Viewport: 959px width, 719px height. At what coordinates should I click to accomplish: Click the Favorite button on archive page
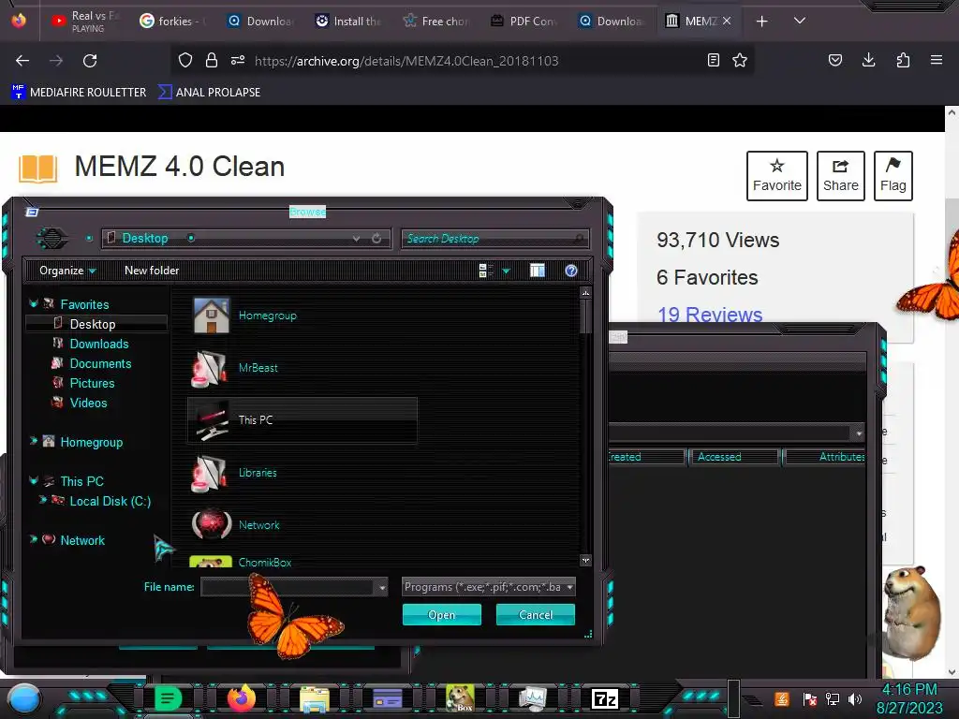pyautogui.click(x=776, y=176)
